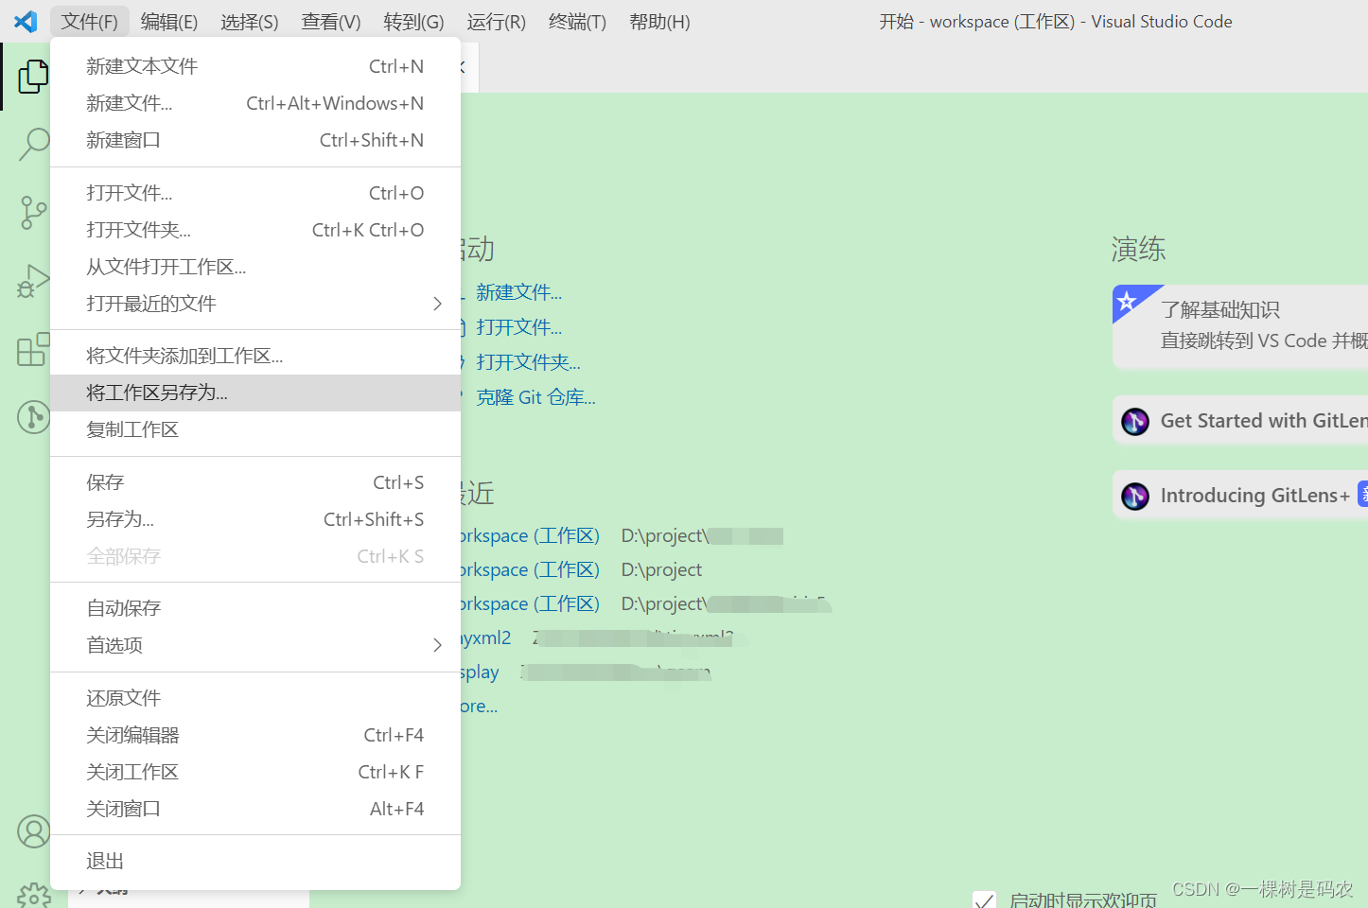
Task: Open the 运行(R) menu
Action: pos(497,22)
